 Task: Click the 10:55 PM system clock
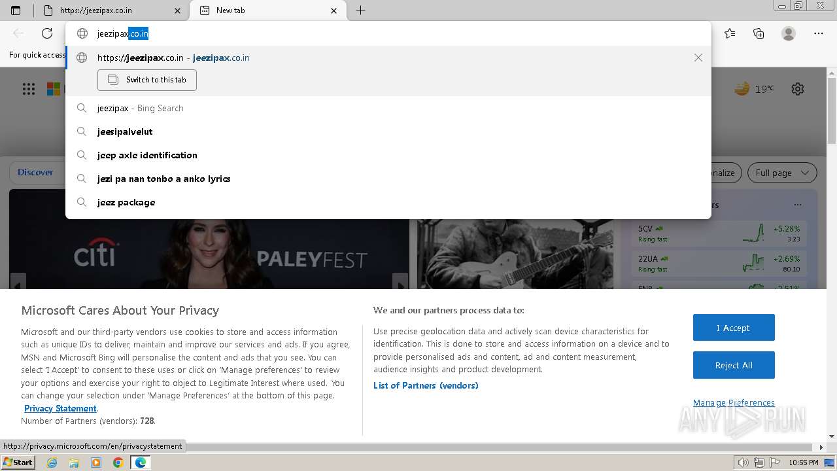[x=803, y=462]
